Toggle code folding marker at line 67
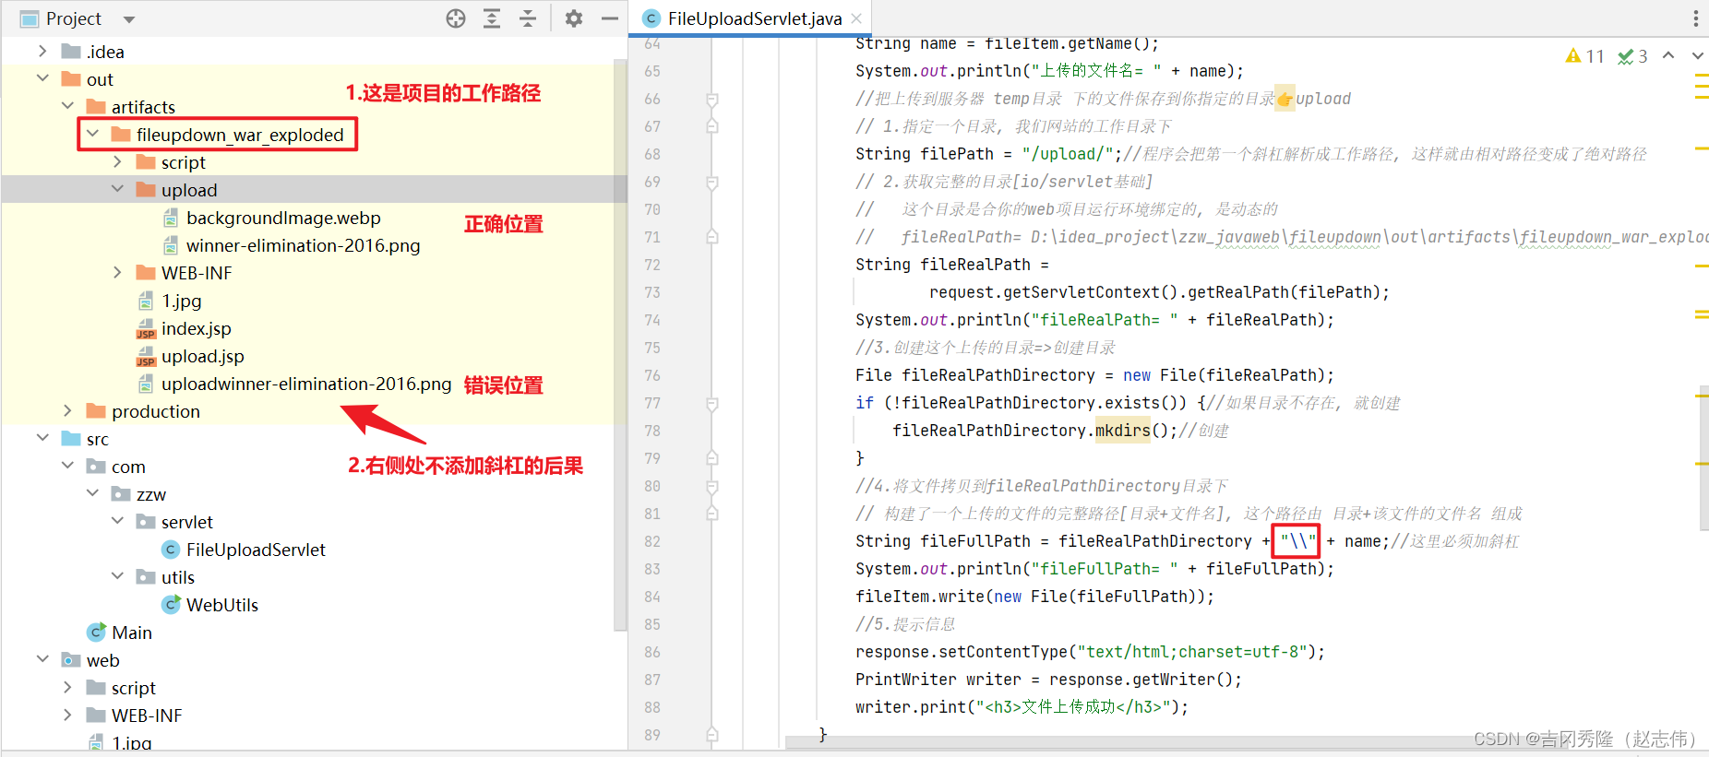This screenshot has height=757, width=1709. click(712, 126)
